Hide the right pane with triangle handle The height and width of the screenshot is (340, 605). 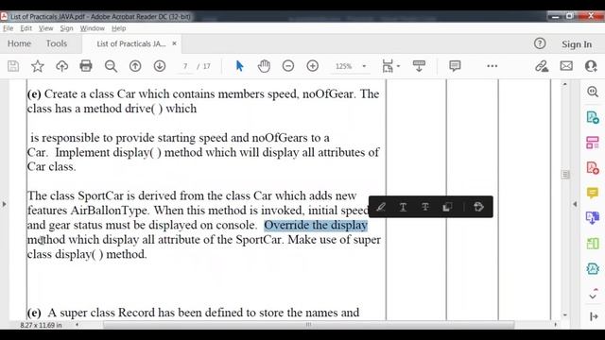click(x=575, y=204)
